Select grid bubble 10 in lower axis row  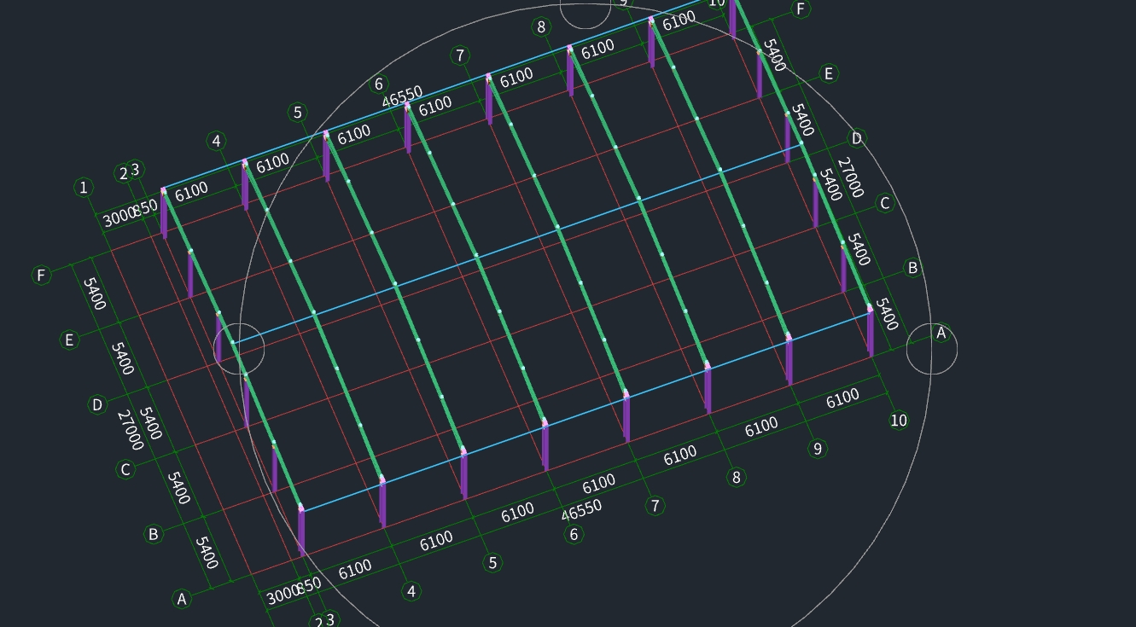tap(899, 421)
